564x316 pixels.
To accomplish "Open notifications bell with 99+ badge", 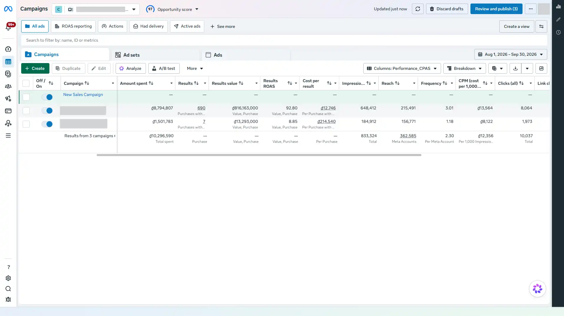I will [8, 27].
